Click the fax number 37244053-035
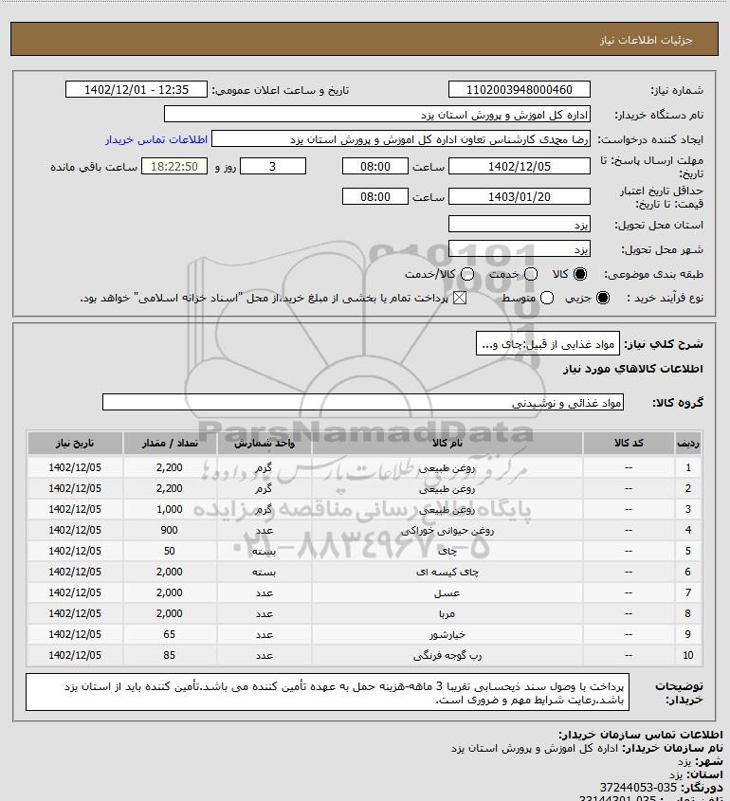 638,788
